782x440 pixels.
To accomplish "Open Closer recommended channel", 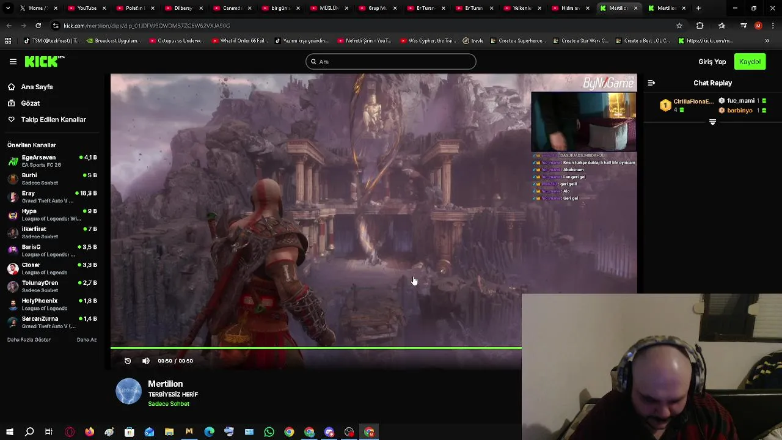I will point(52,268).
